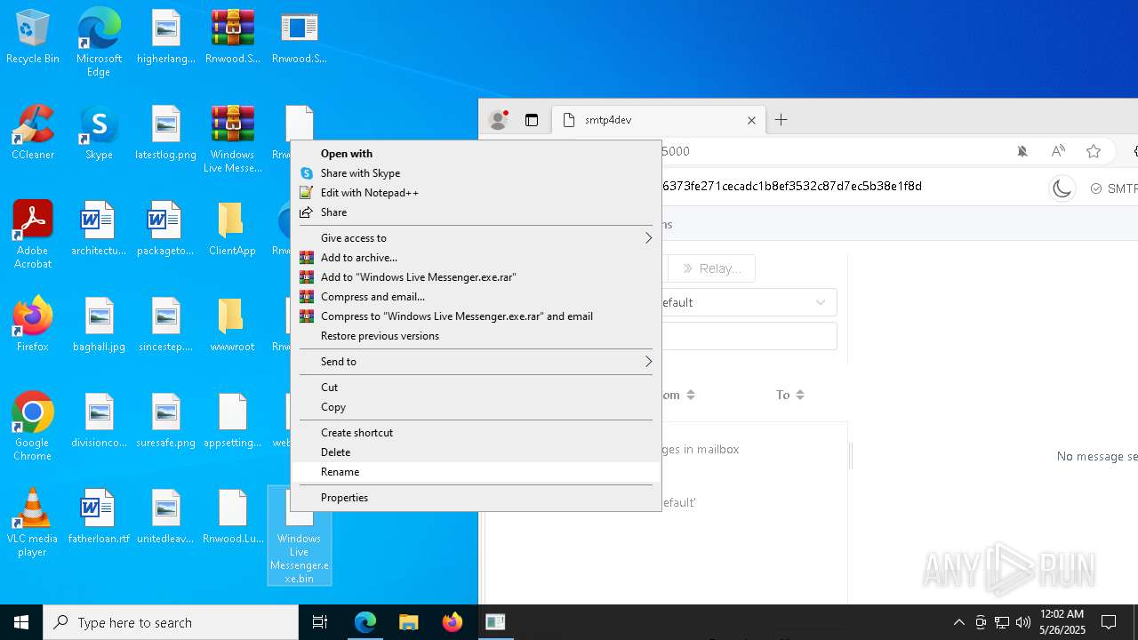The height and width of the screenshot is (640, 1138).
Task: Open Properties from context menu
Action: pyautogui.click(x=477, y=498)
